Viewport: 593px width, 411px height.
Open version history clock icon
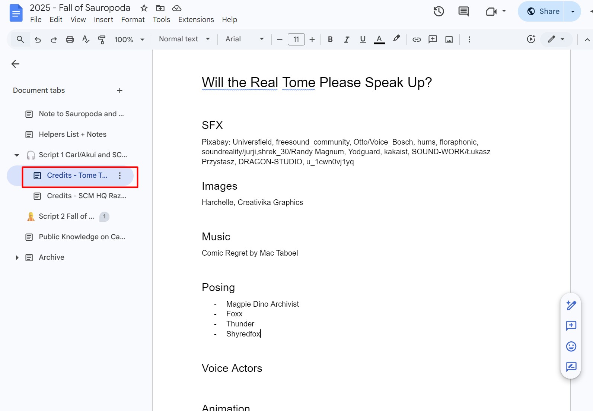point(439,12)
